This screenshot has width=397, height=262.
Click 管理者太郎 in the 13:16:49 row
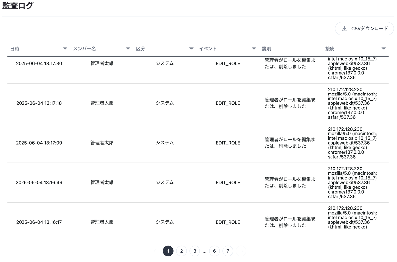(102, 182)
